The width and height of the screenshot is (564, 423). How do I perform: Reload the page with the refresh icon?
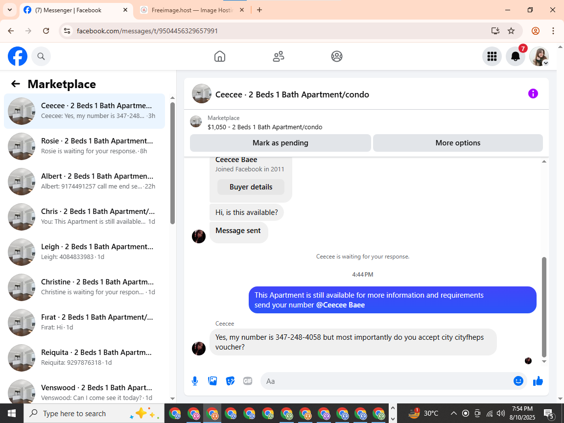click(46, 31)
